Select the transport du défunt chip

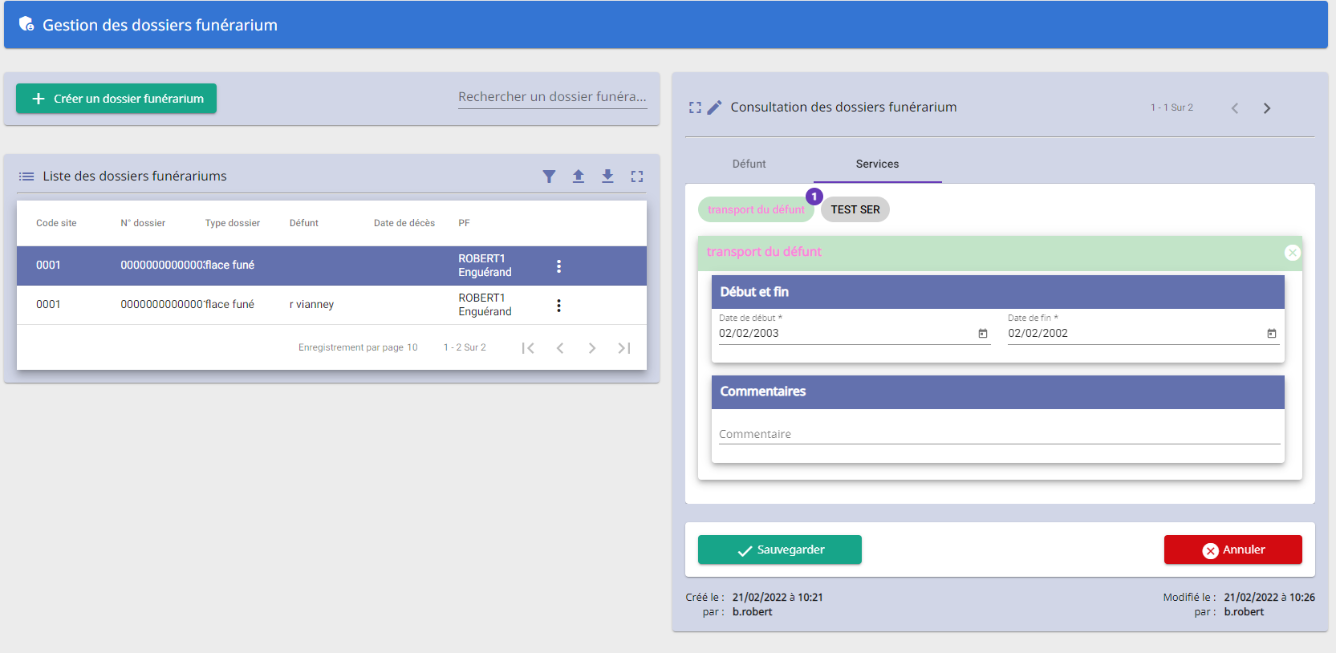(756, 209)
